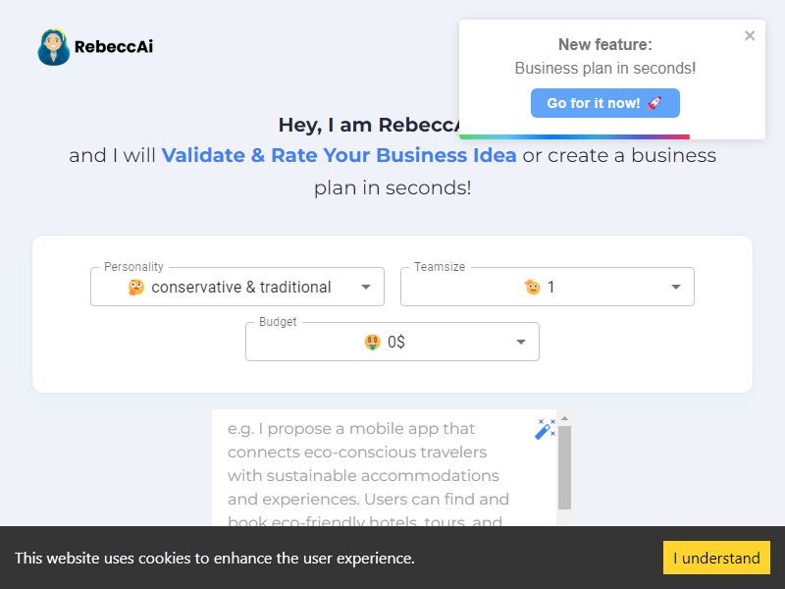Screen dimensions: 785x589
Task: Click the text area scrollbar thumb
Action: click(x=564, y=466)
